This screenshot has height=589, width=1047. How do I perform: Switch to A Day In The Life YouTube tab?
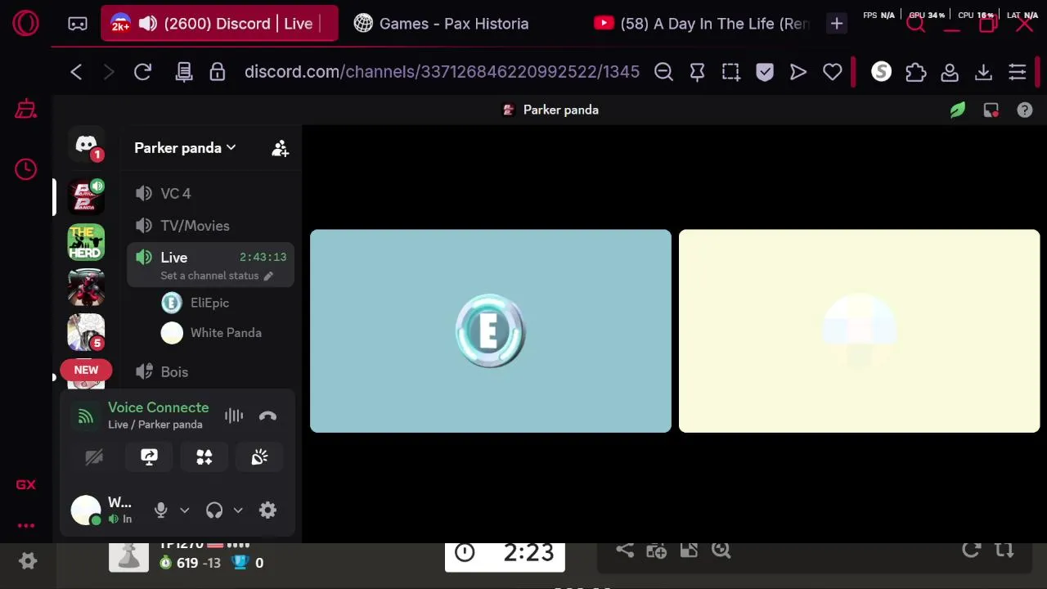(x=703, y=24)
